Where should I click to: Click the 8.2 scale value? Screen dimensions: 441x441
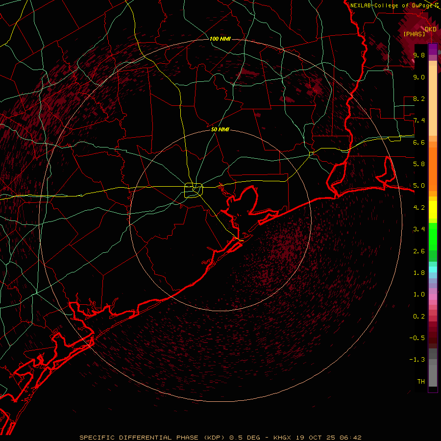point(419,98)
